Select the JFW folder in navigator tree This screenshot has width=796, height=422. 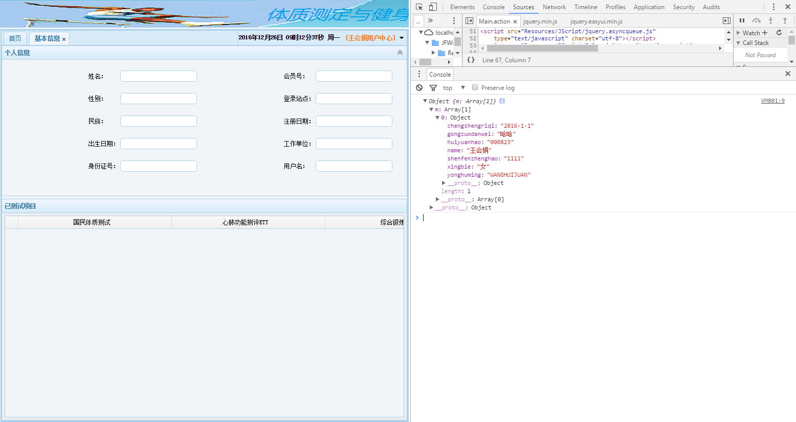(443, 43)
